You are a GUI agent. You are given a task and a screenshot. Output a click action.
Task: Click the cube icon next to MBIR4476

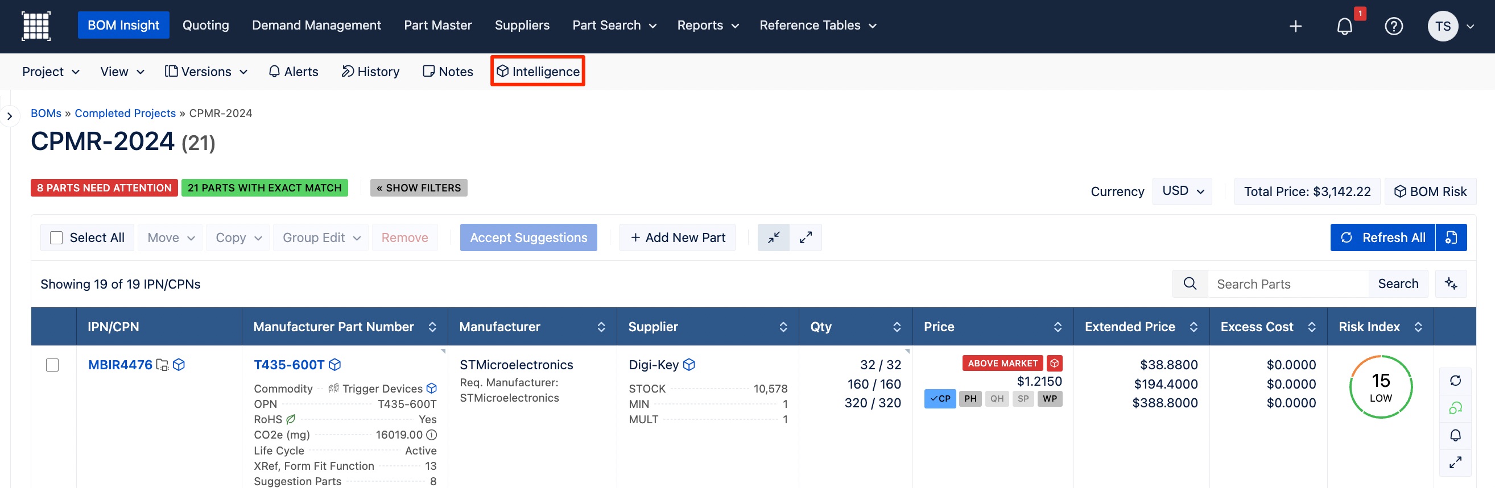click(x=179, y=365)
